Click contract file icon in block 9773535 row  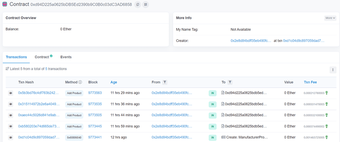223,104
